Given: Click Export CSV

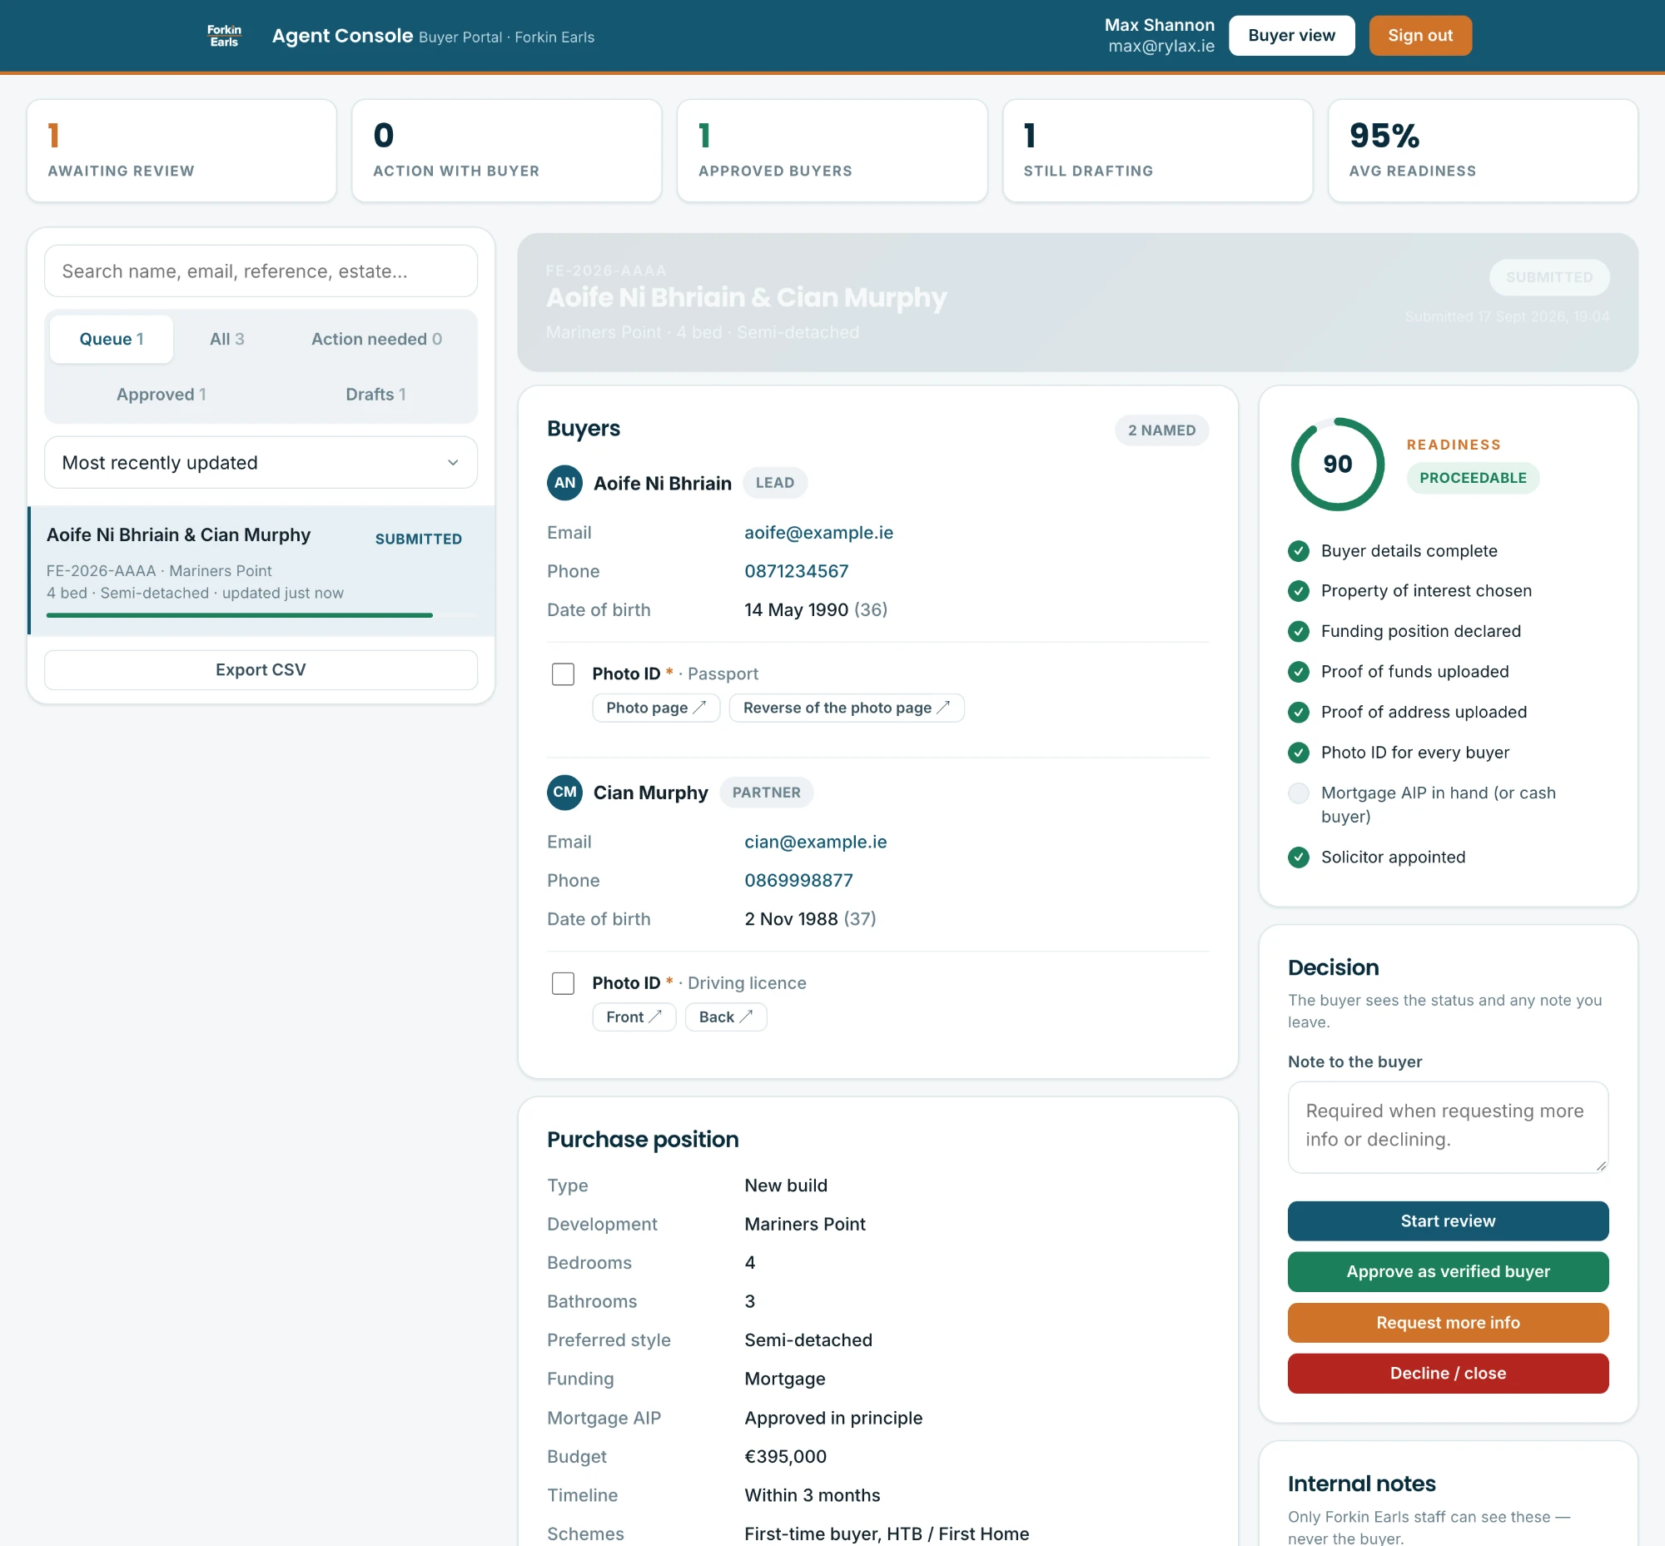Looking at the screenshot, I should pyautogui.click(x=261, y=670).
